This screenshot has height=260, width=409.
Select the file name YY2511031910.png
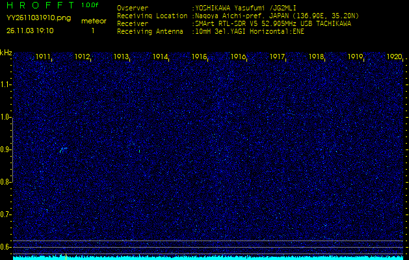(x=38, y=18)
